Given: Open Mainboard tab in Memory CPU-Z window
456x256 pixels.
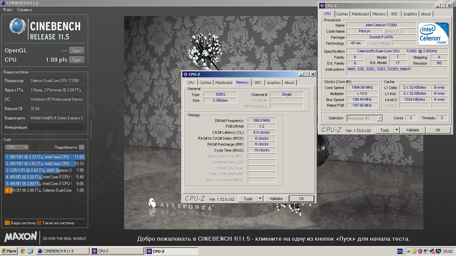Looking at the screenshot, I should [224, 83].
